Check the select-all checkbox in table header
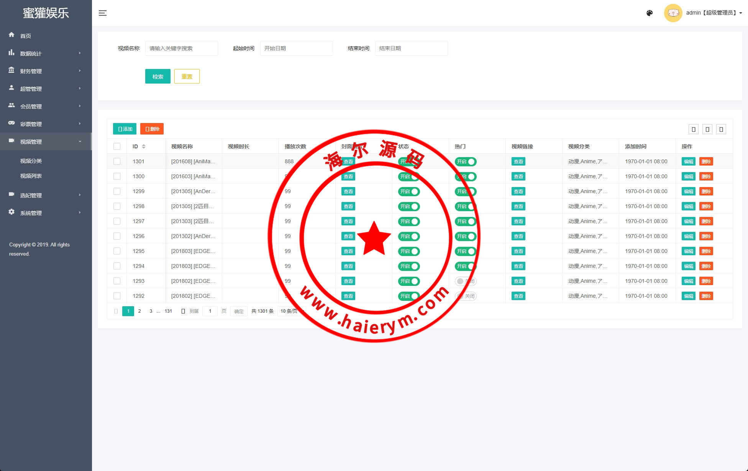 pyautogui.click(x=117, y=146)
